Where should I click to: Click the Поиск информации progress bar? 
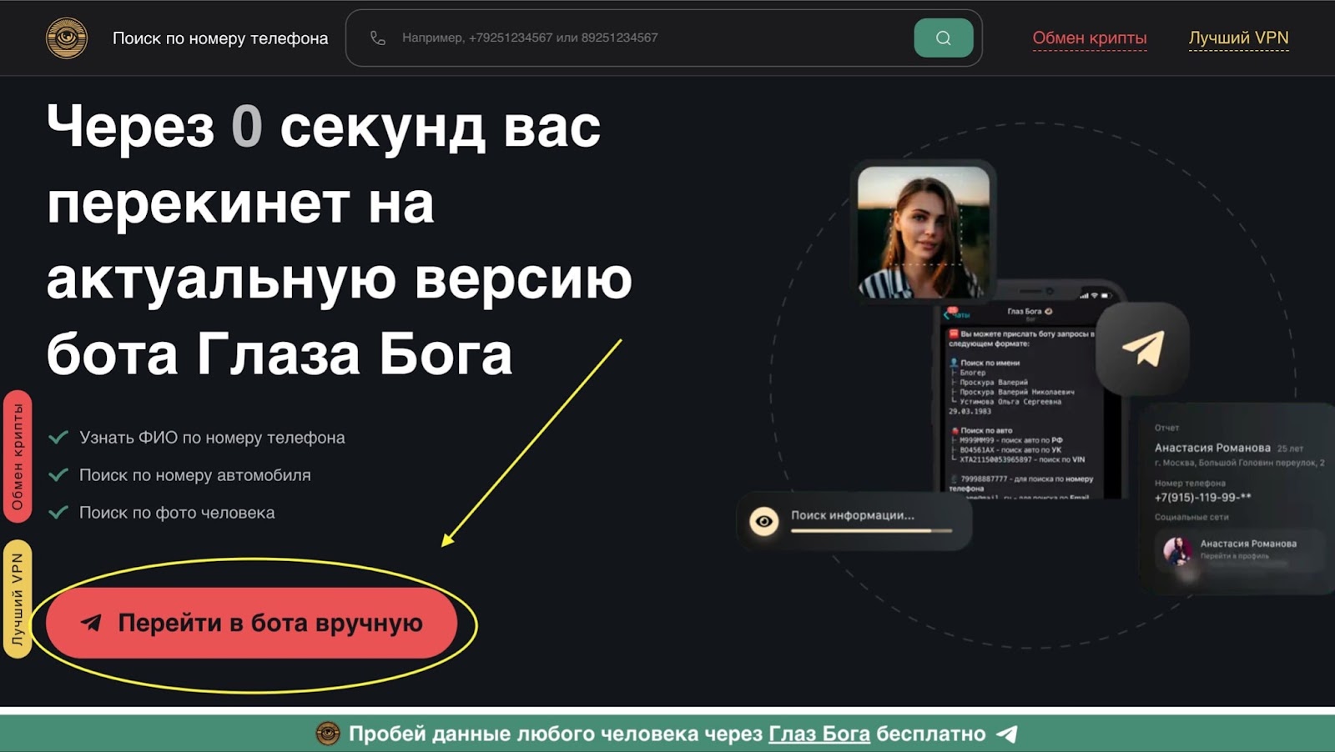871,530
